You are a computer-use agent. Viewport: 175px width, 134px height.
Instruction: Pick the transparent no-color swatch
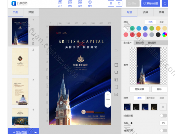[126, 28]
